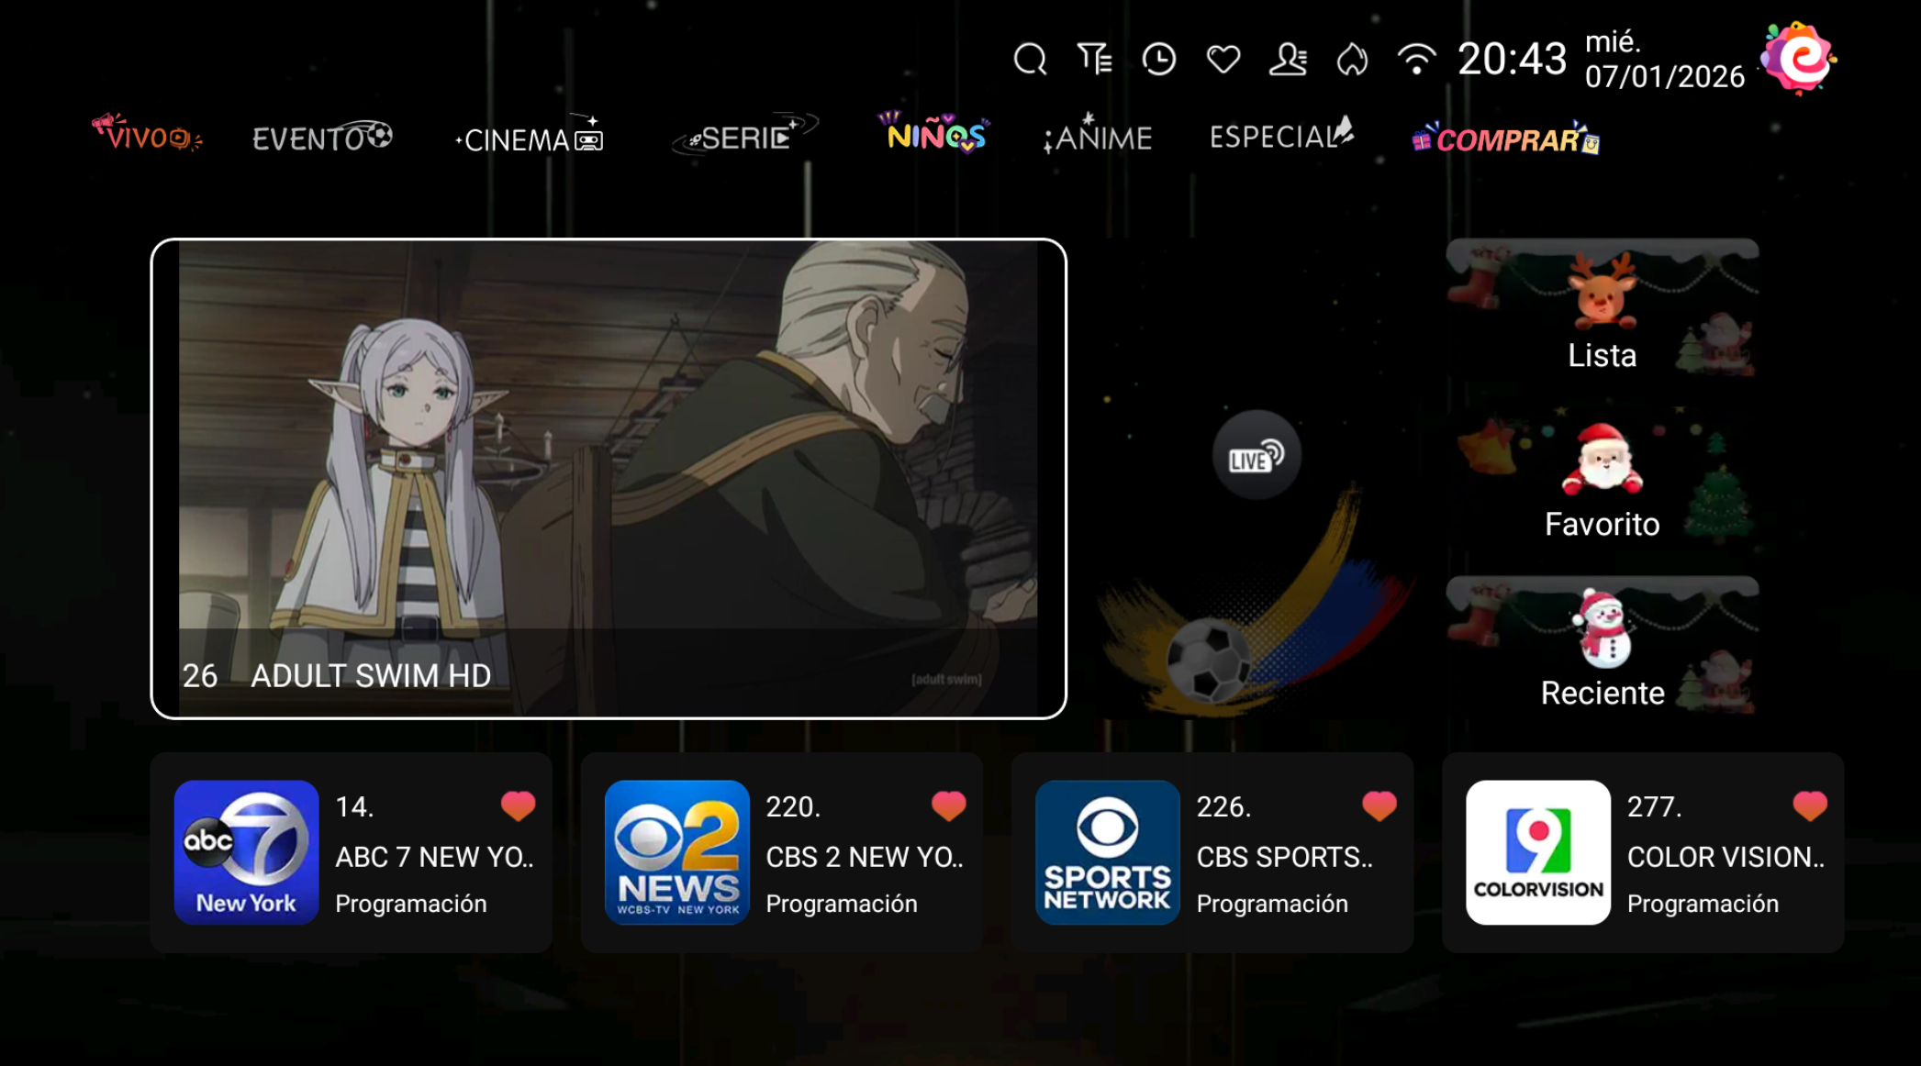Open viewing history via the clock icon

pos(1158,58)
